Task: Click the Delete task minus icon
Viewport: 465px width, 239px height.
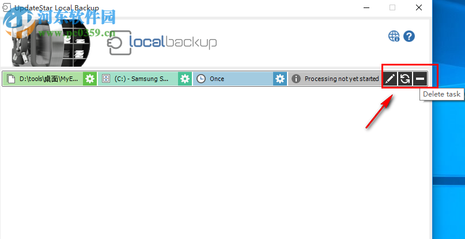Action: 420,79
